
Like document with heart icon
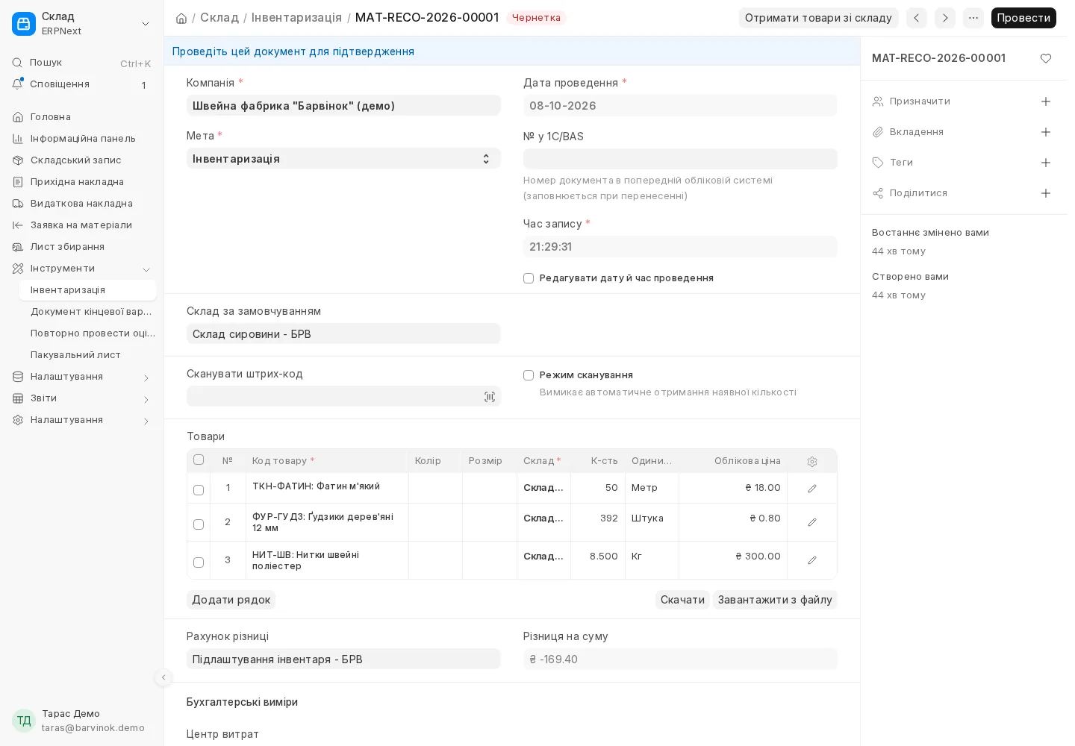(x=1046, y=58)
